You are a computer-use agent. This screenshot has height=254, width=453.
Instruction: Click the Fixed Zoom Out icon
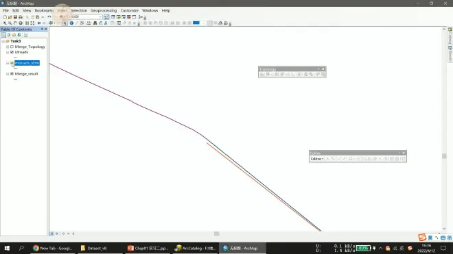point(32,23)
